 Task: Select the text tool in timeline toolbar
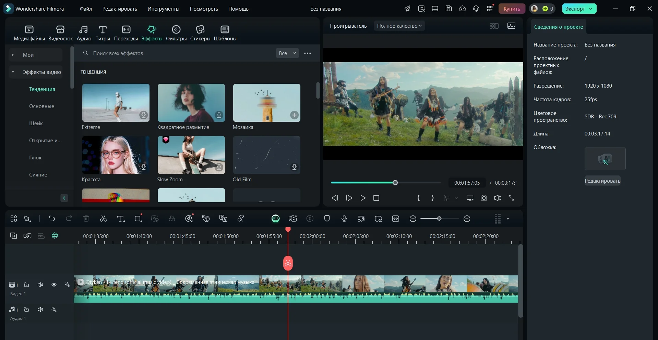[x=121, y=219]
